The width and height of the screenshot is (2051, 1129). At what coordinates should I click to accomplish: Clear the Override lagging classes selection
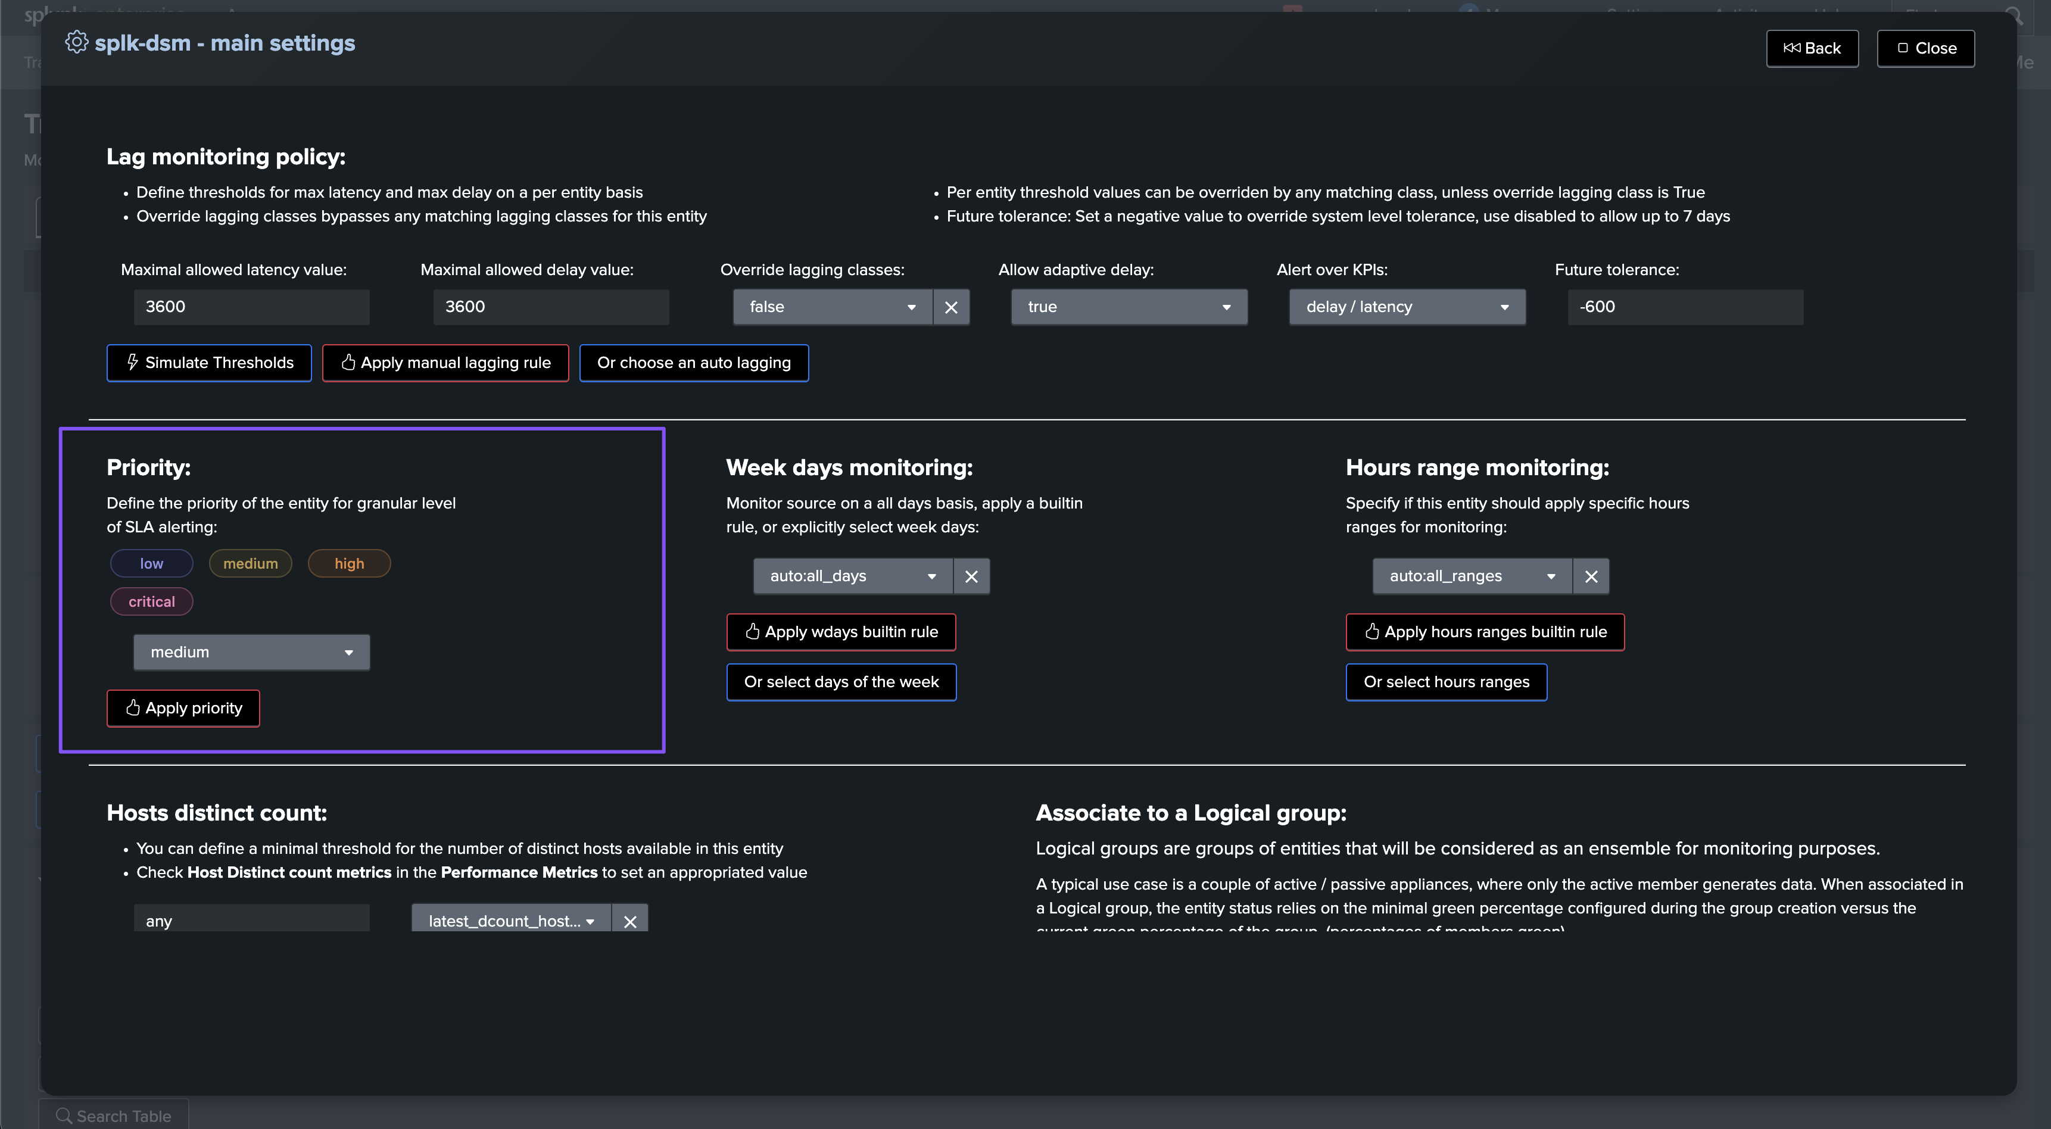click(x=950, y=307)
